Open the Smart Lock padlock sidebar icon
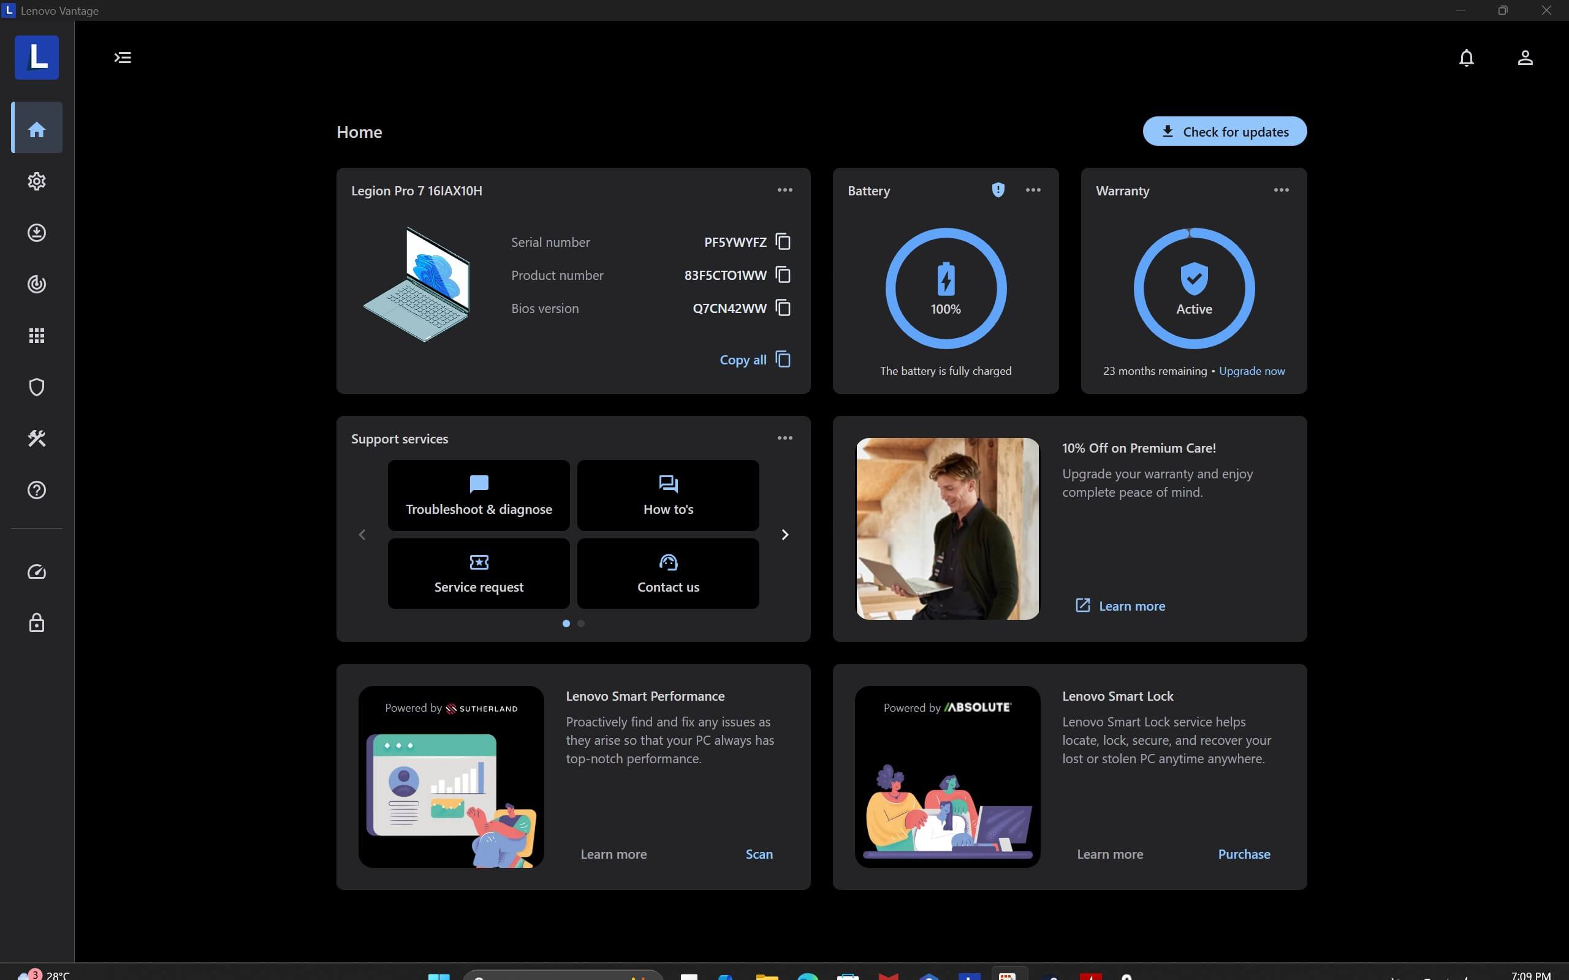The image size is (1569, 980). tap(37, 623)
